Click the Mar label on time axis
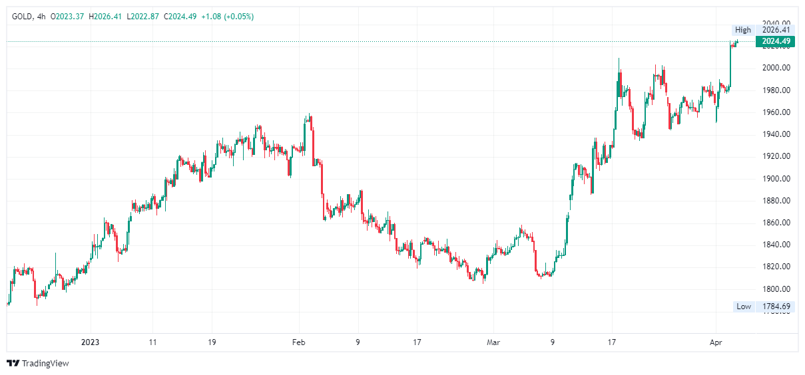Image resolution: width=805 pixels, height=375 pixels. (x=493, y=342)
